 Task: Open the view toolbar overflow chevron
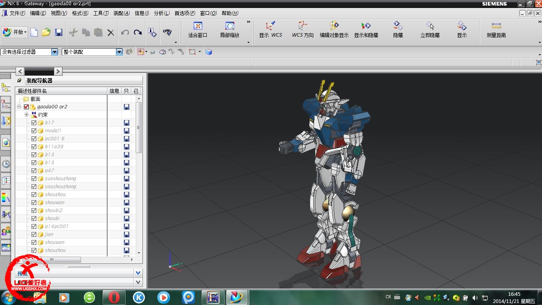(249, 22)
